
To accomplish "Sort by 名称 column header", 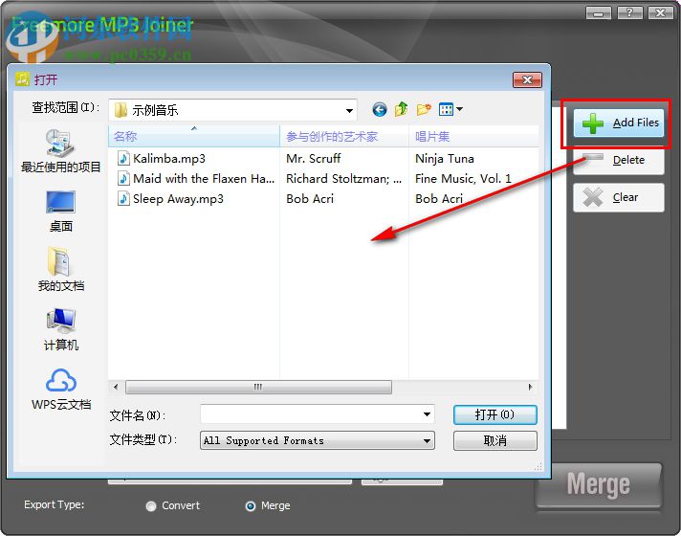I will click(194, 137).
